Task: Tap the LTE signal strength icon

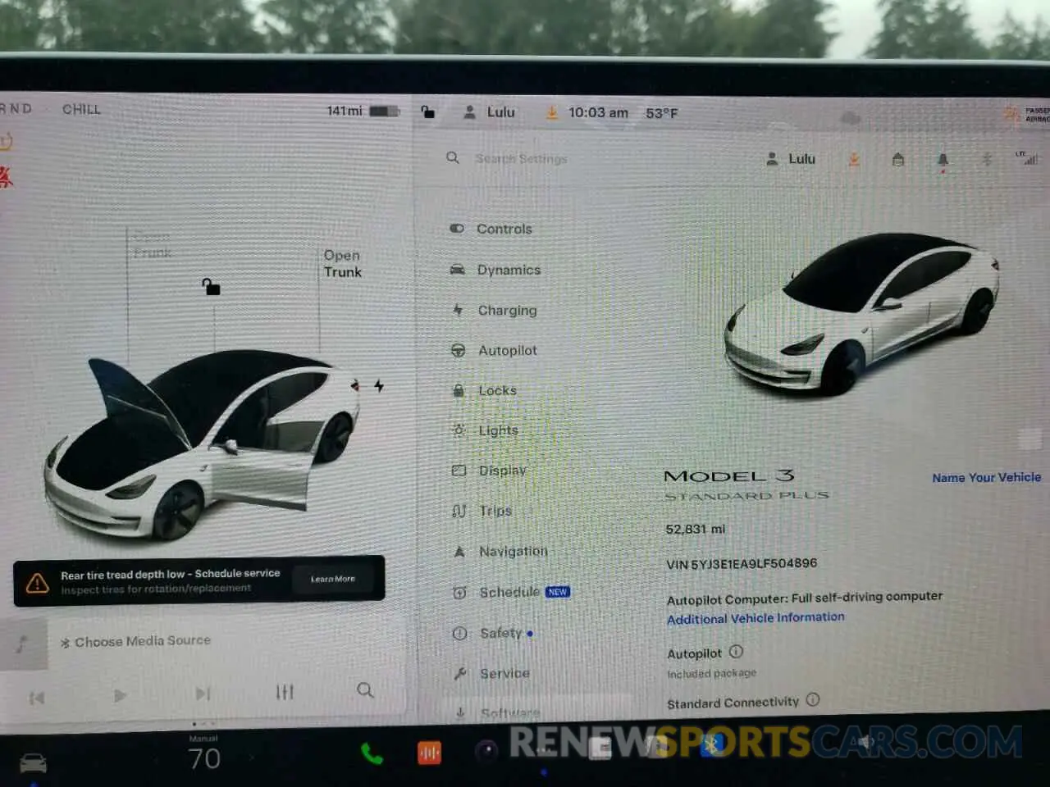Action: click(1027, 157)
